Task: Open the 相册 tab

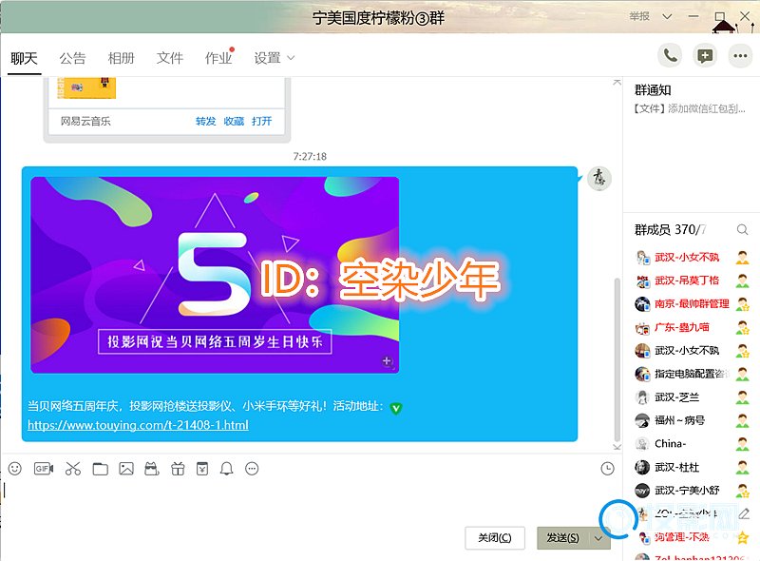Action: pos(122,58)
